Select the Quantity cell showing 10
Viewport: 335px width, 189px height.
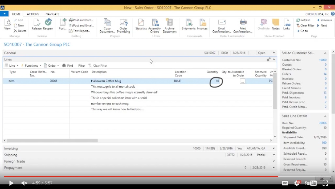[x=212, y=81]
